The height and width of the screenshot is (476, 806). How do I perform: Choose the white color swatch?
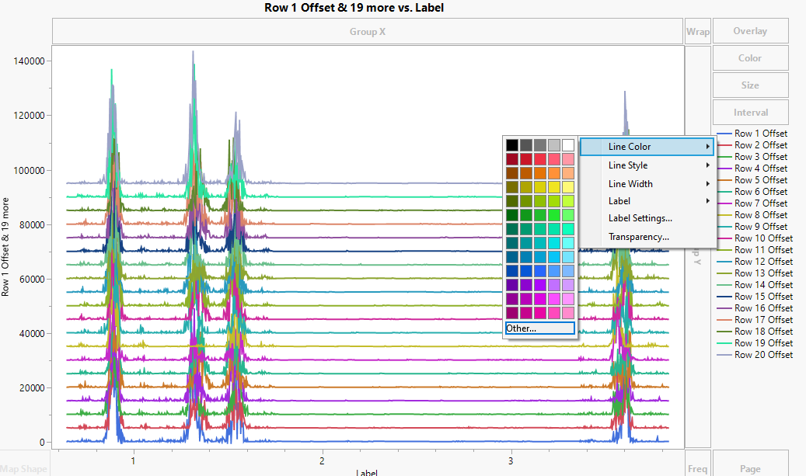pyautogui.click(x=568, y=145)
